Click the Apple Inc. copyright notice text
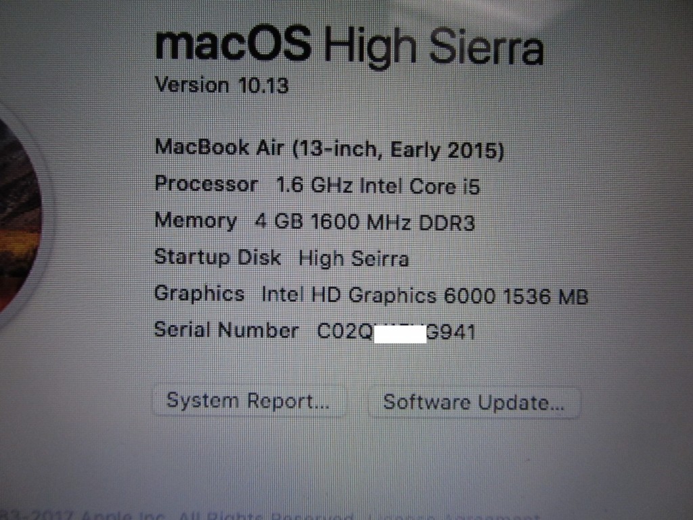The height and width of the screenshot is (520, 693). 83,515
